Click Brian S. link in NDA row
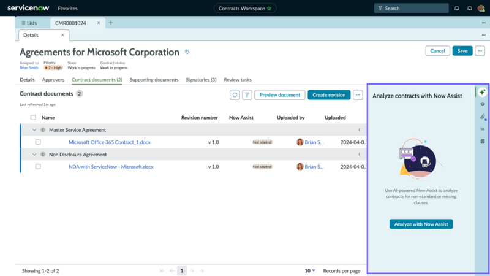The image size is (490, 276). coord(314,166)
